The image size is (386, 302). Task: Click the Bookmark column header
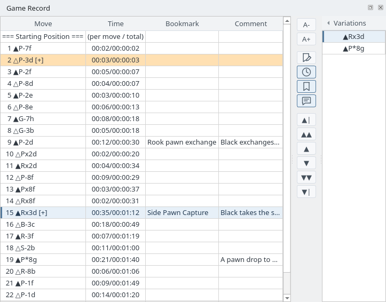(182, 23)
